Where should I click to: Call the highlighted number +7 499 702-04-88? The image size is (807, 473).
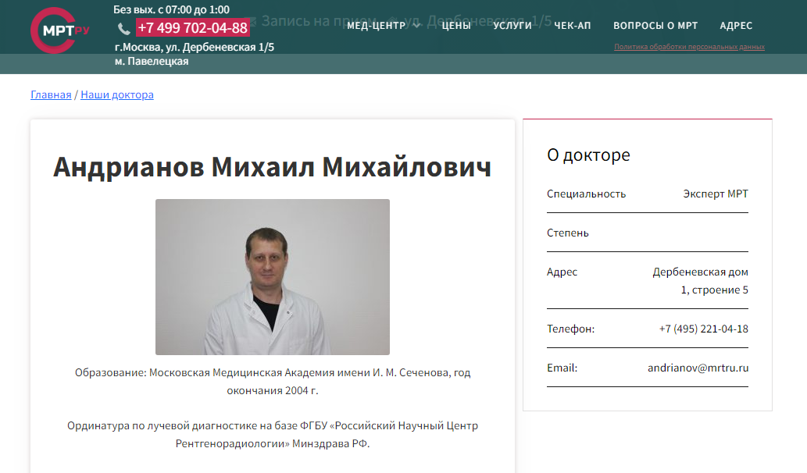193,28
